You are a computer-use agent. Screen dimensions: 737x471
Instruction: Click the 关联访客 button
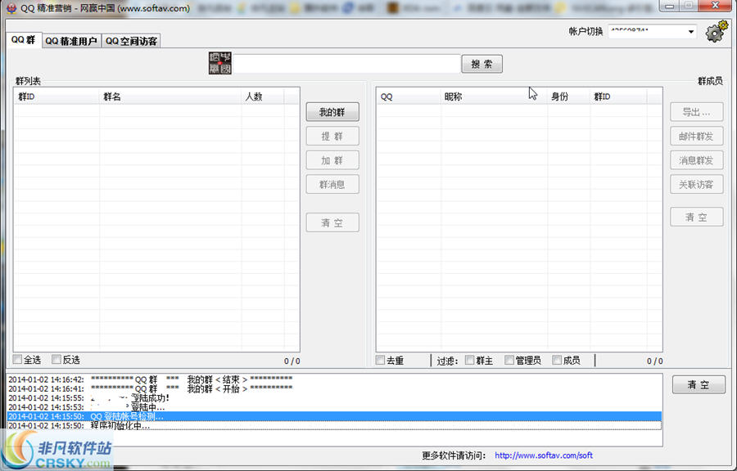(697, 184)
